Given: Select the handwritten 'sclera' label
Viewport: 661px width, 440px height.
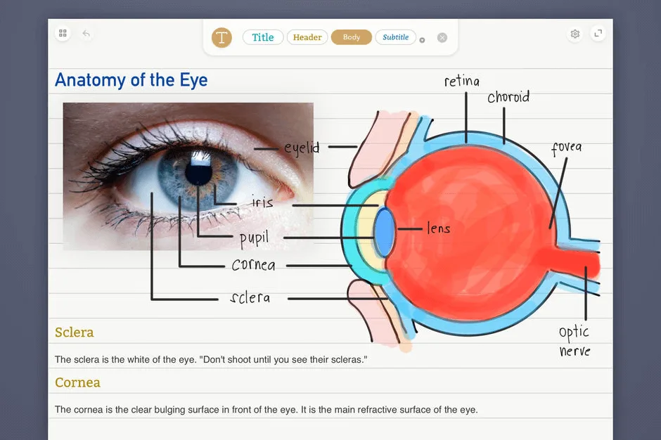Looking at the screenshot, I should [x=250, y=297].
